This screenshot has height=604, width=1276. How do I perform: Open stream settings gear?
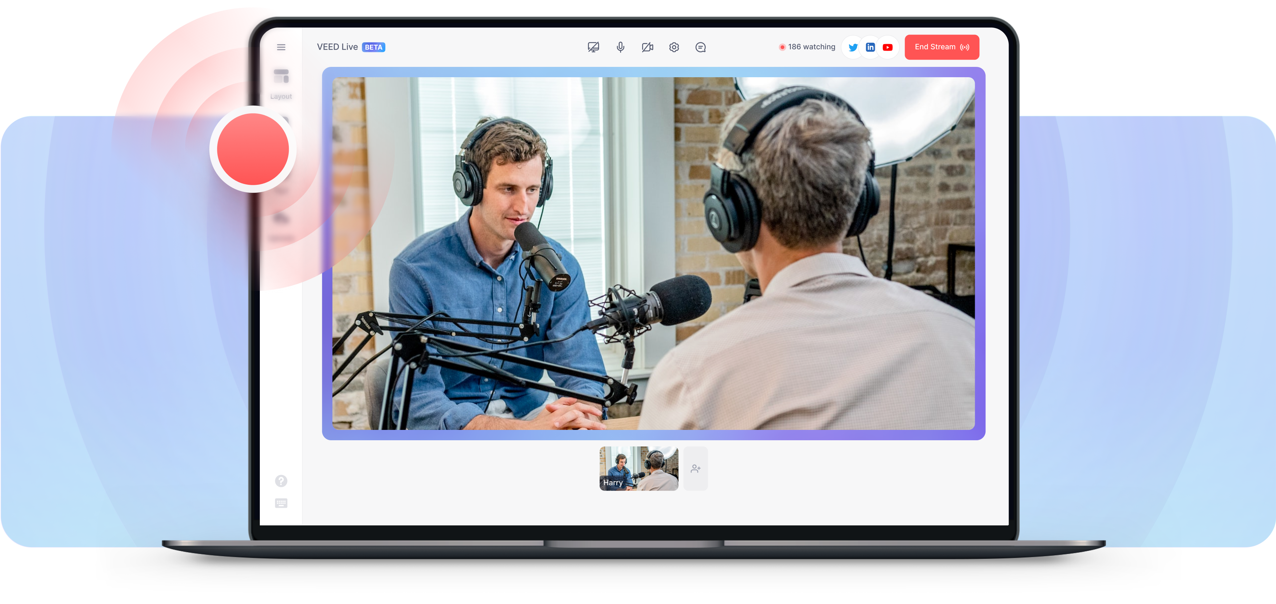click(x=674, y=48)
